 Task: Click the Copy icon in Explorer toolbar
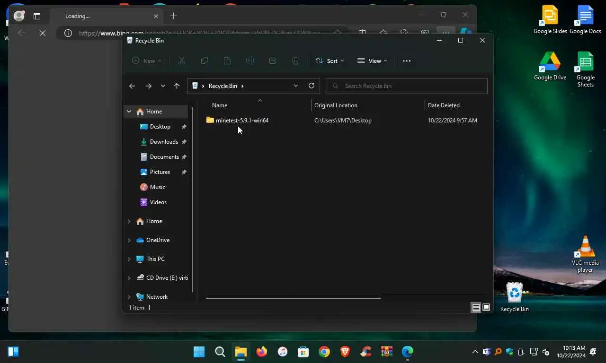(205, 60)
